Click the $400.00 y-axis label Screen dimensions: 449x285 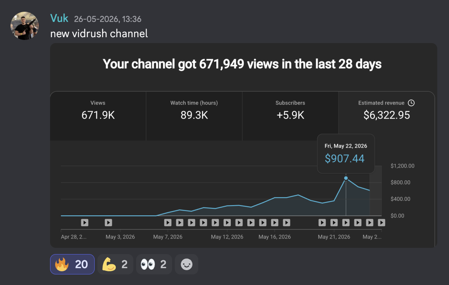(401, 199)
